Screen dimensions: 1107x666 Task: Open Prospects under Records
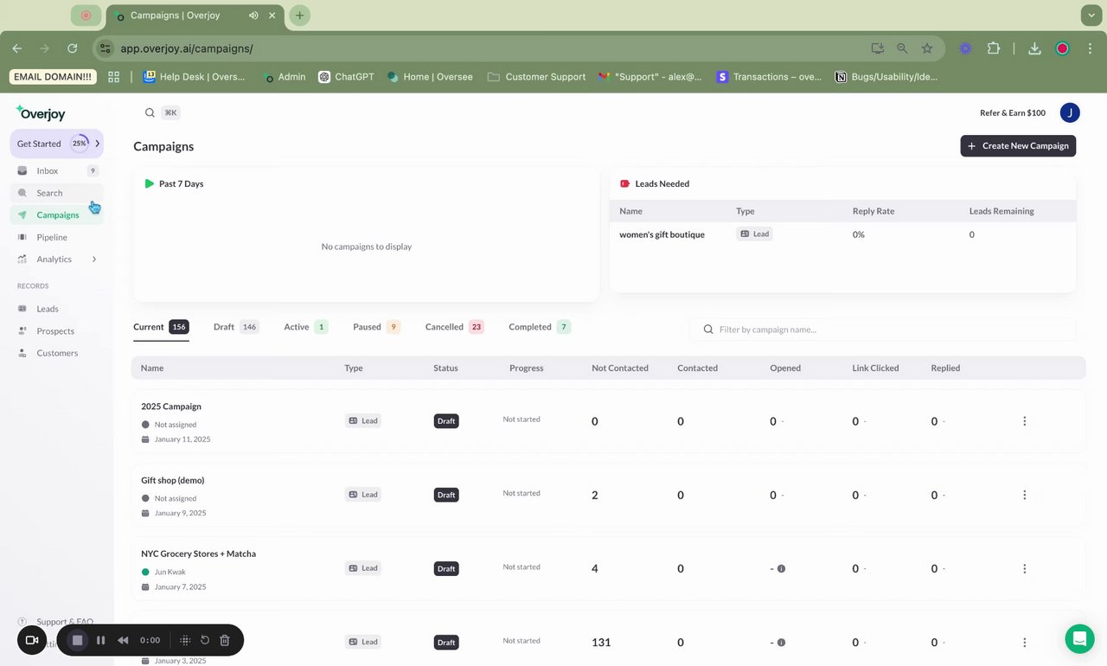pyautogui.click(x=57, y=331)
